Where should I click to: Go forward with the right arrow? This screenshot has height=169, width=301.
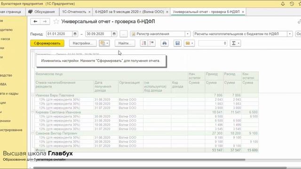click(x=45, y=22)
